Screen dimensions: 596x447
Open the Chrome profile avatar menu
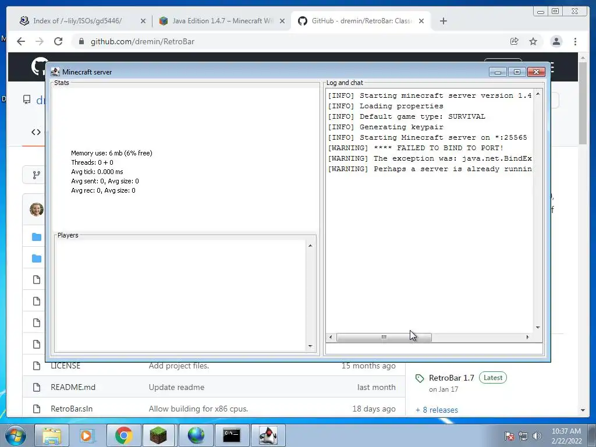point(556,41)
